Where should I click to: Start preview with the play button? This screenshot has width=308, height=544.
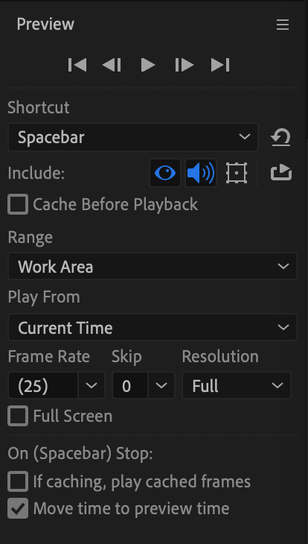click(x=148, y=65)
